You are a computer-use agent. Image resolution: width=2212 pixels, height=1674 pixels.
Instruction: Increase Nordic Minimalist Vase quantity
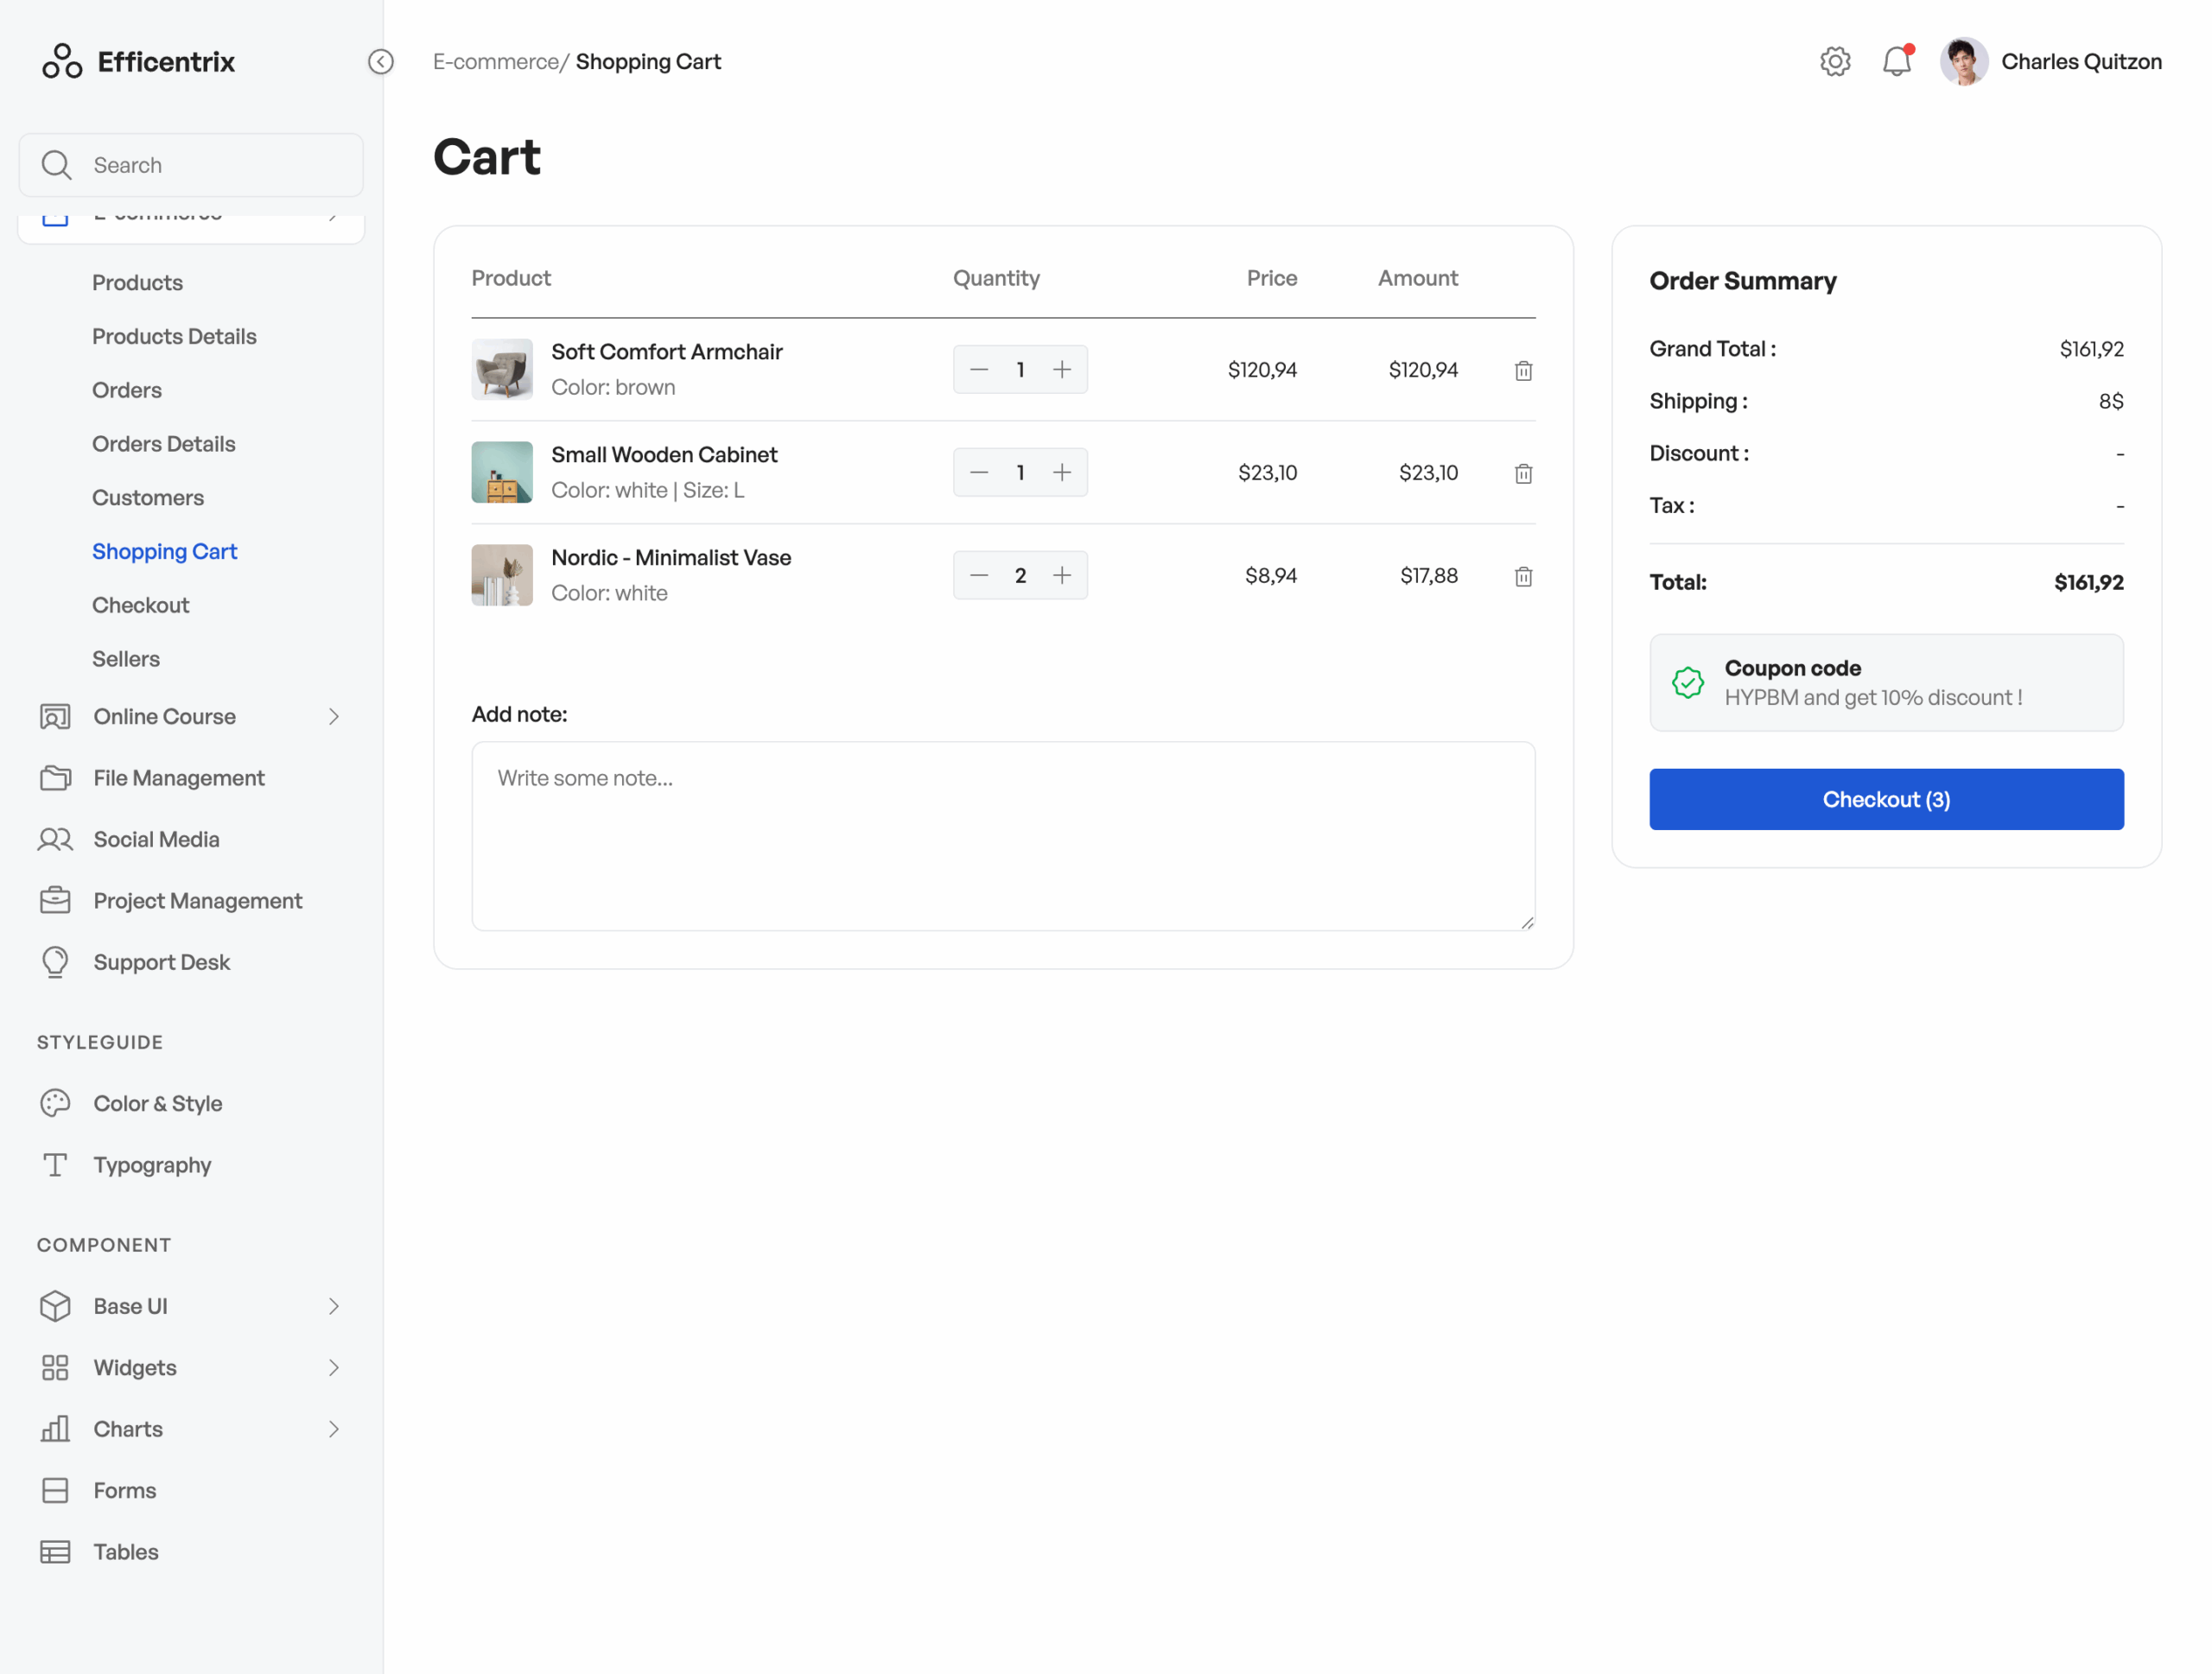pyautogui.click(x=1062, y=574)
